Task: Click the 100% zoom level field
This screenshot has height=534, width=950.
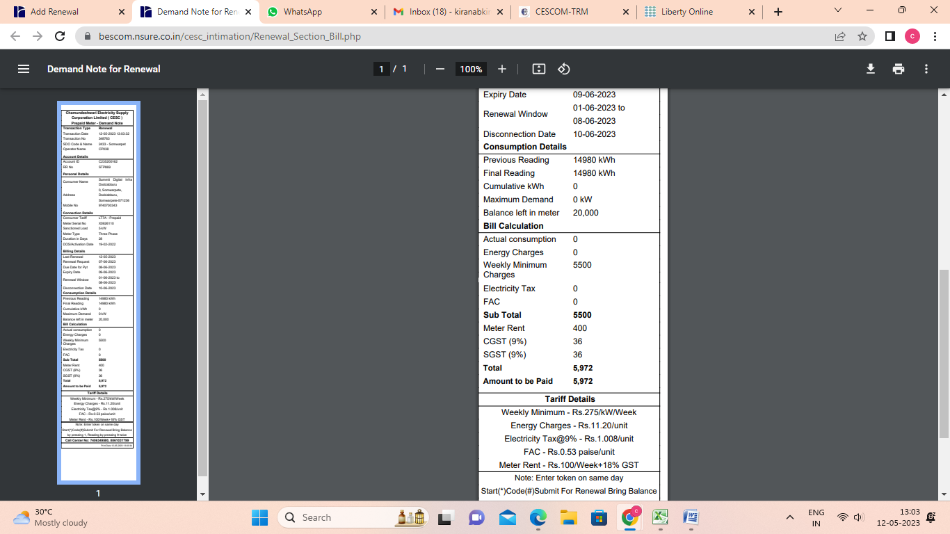Action: (471, 69)
